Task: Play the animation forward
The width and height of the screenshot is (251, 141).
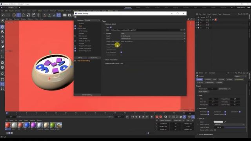Action: [140, 117]
